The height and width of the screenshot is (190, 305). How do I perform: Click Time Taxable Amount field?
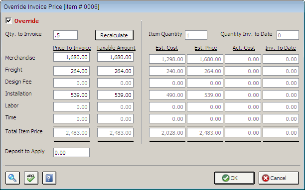pyautogui.click(x=115, y=118)
